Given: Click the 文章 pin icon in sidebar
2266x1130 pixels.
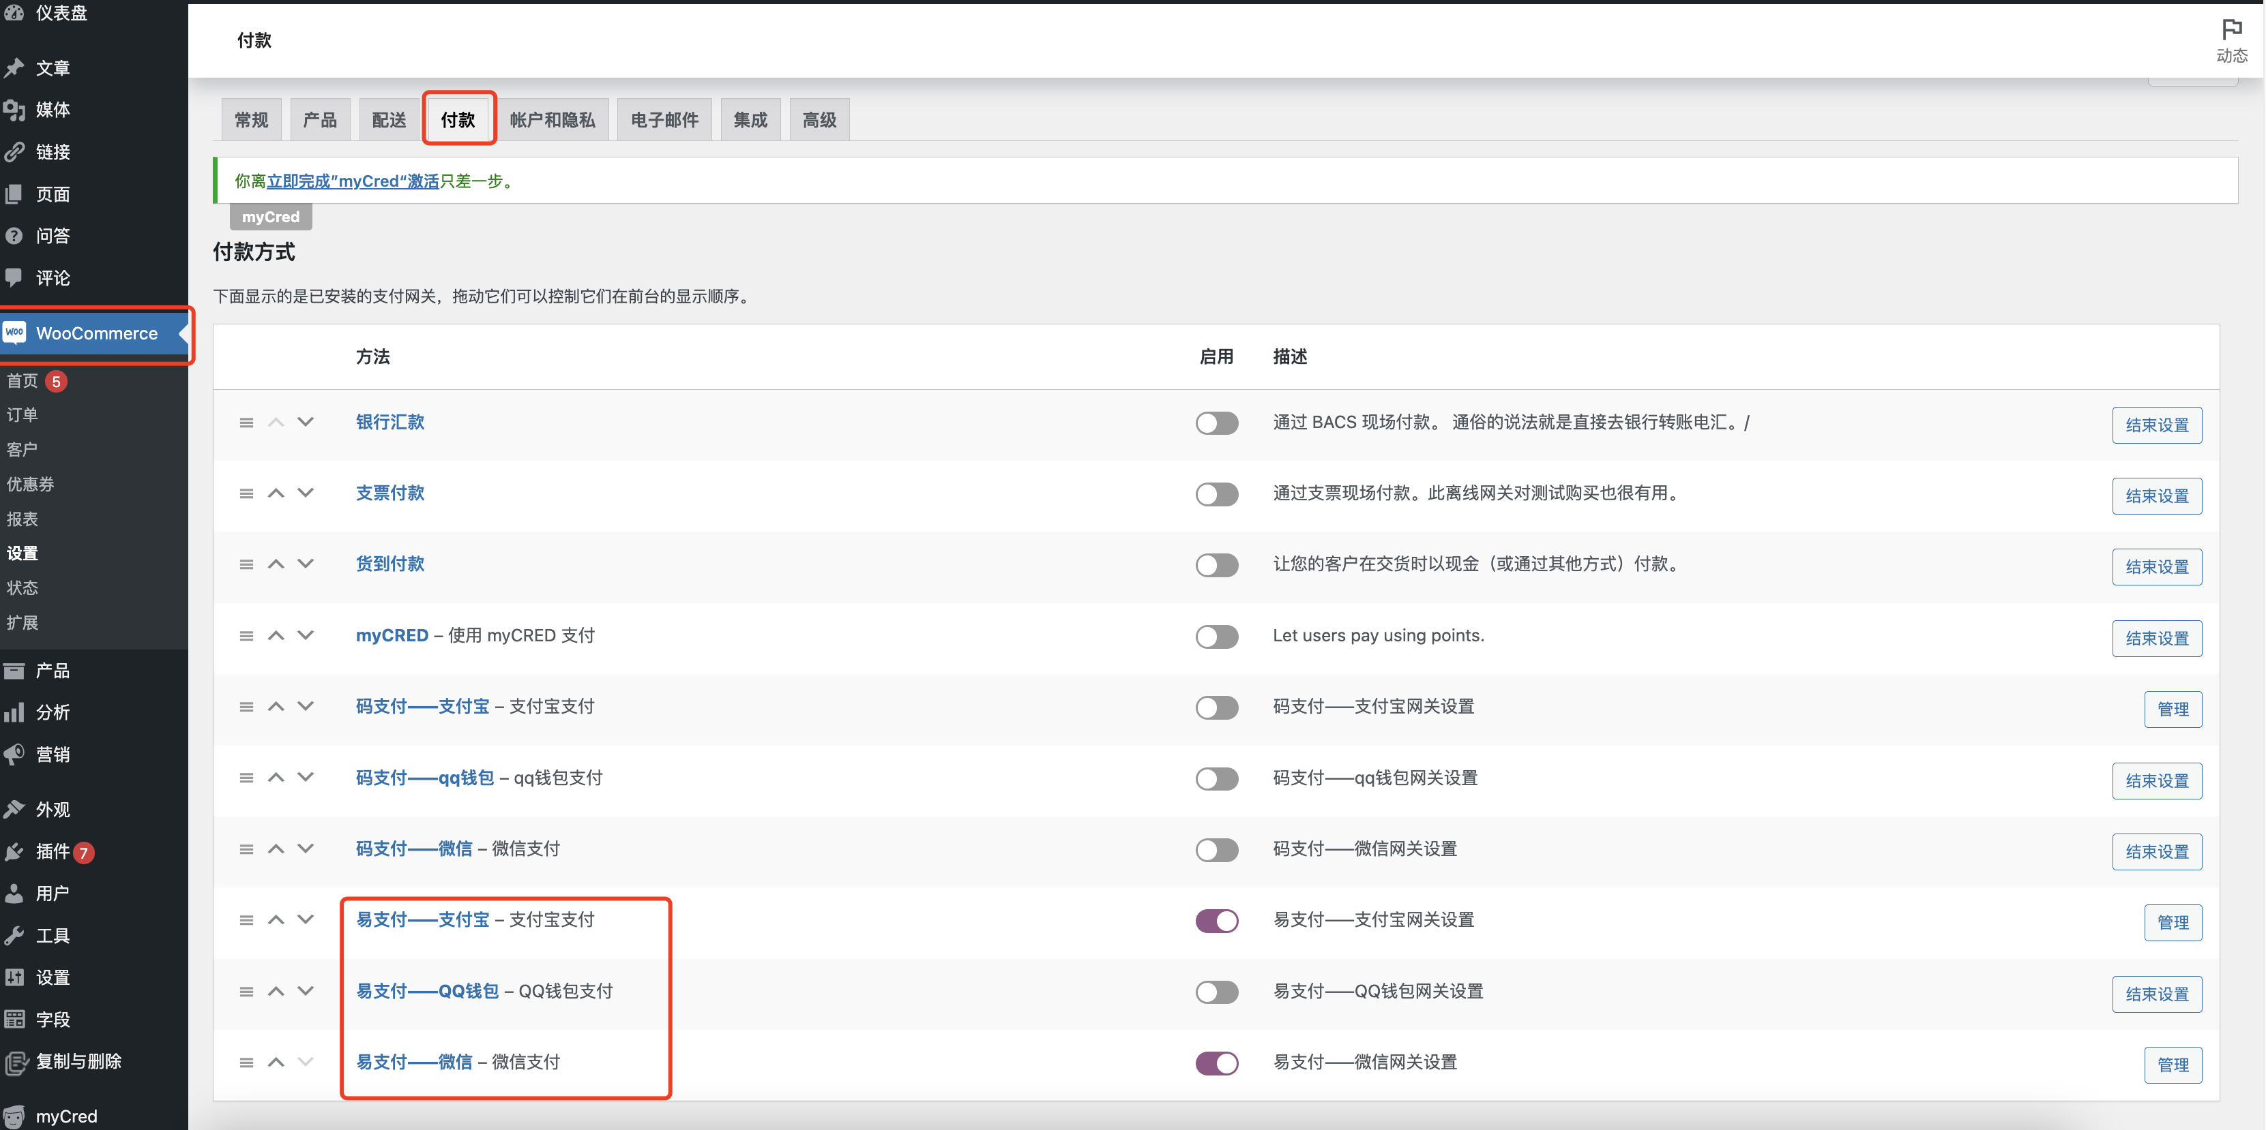Looking at the screenshot, I should point(14,67).
